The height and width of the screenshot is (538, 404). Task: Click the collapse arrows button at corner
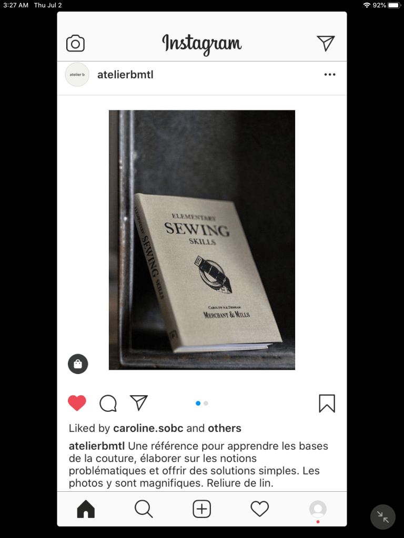pyautogui.click(x=383, y=517)
